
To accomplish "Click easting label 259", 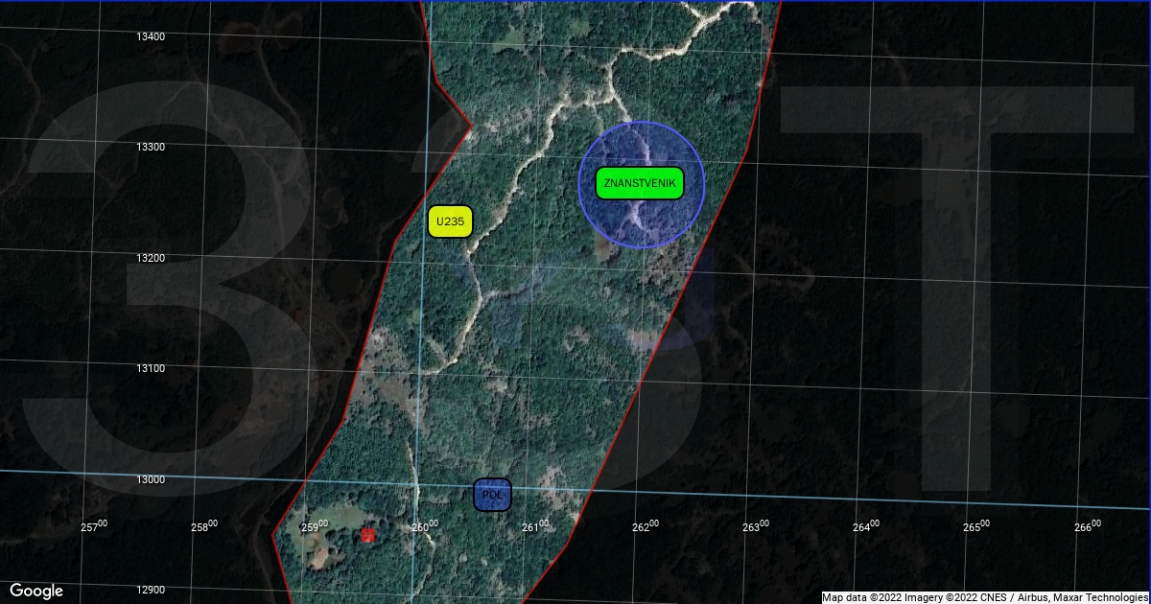I will tap(315, 526).
